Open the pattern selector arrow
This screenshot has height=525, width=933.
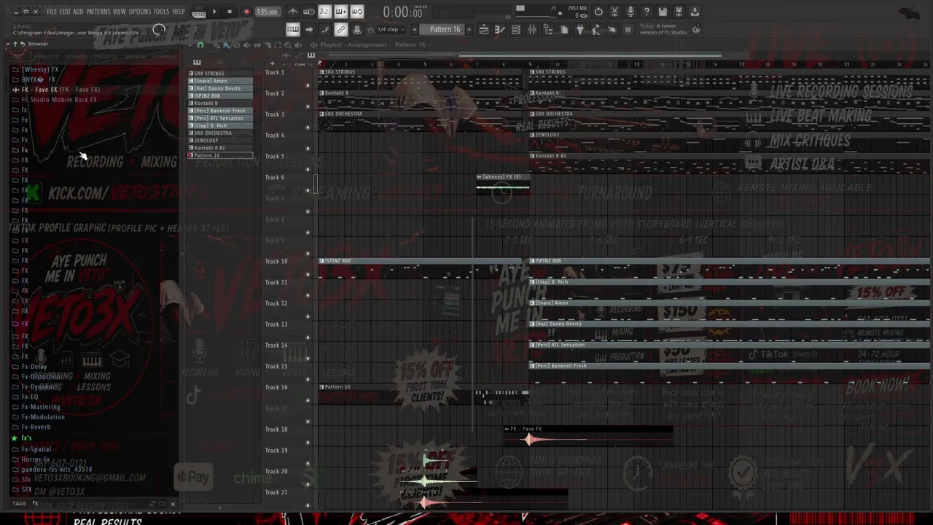tap(415, 29)
